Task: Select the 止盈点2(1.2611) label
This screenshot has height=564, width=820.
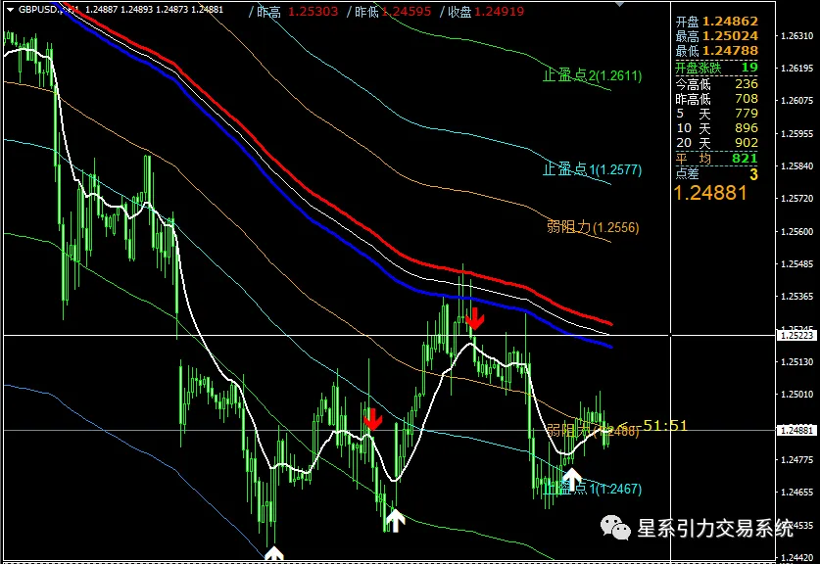Action: coord(592,75)
